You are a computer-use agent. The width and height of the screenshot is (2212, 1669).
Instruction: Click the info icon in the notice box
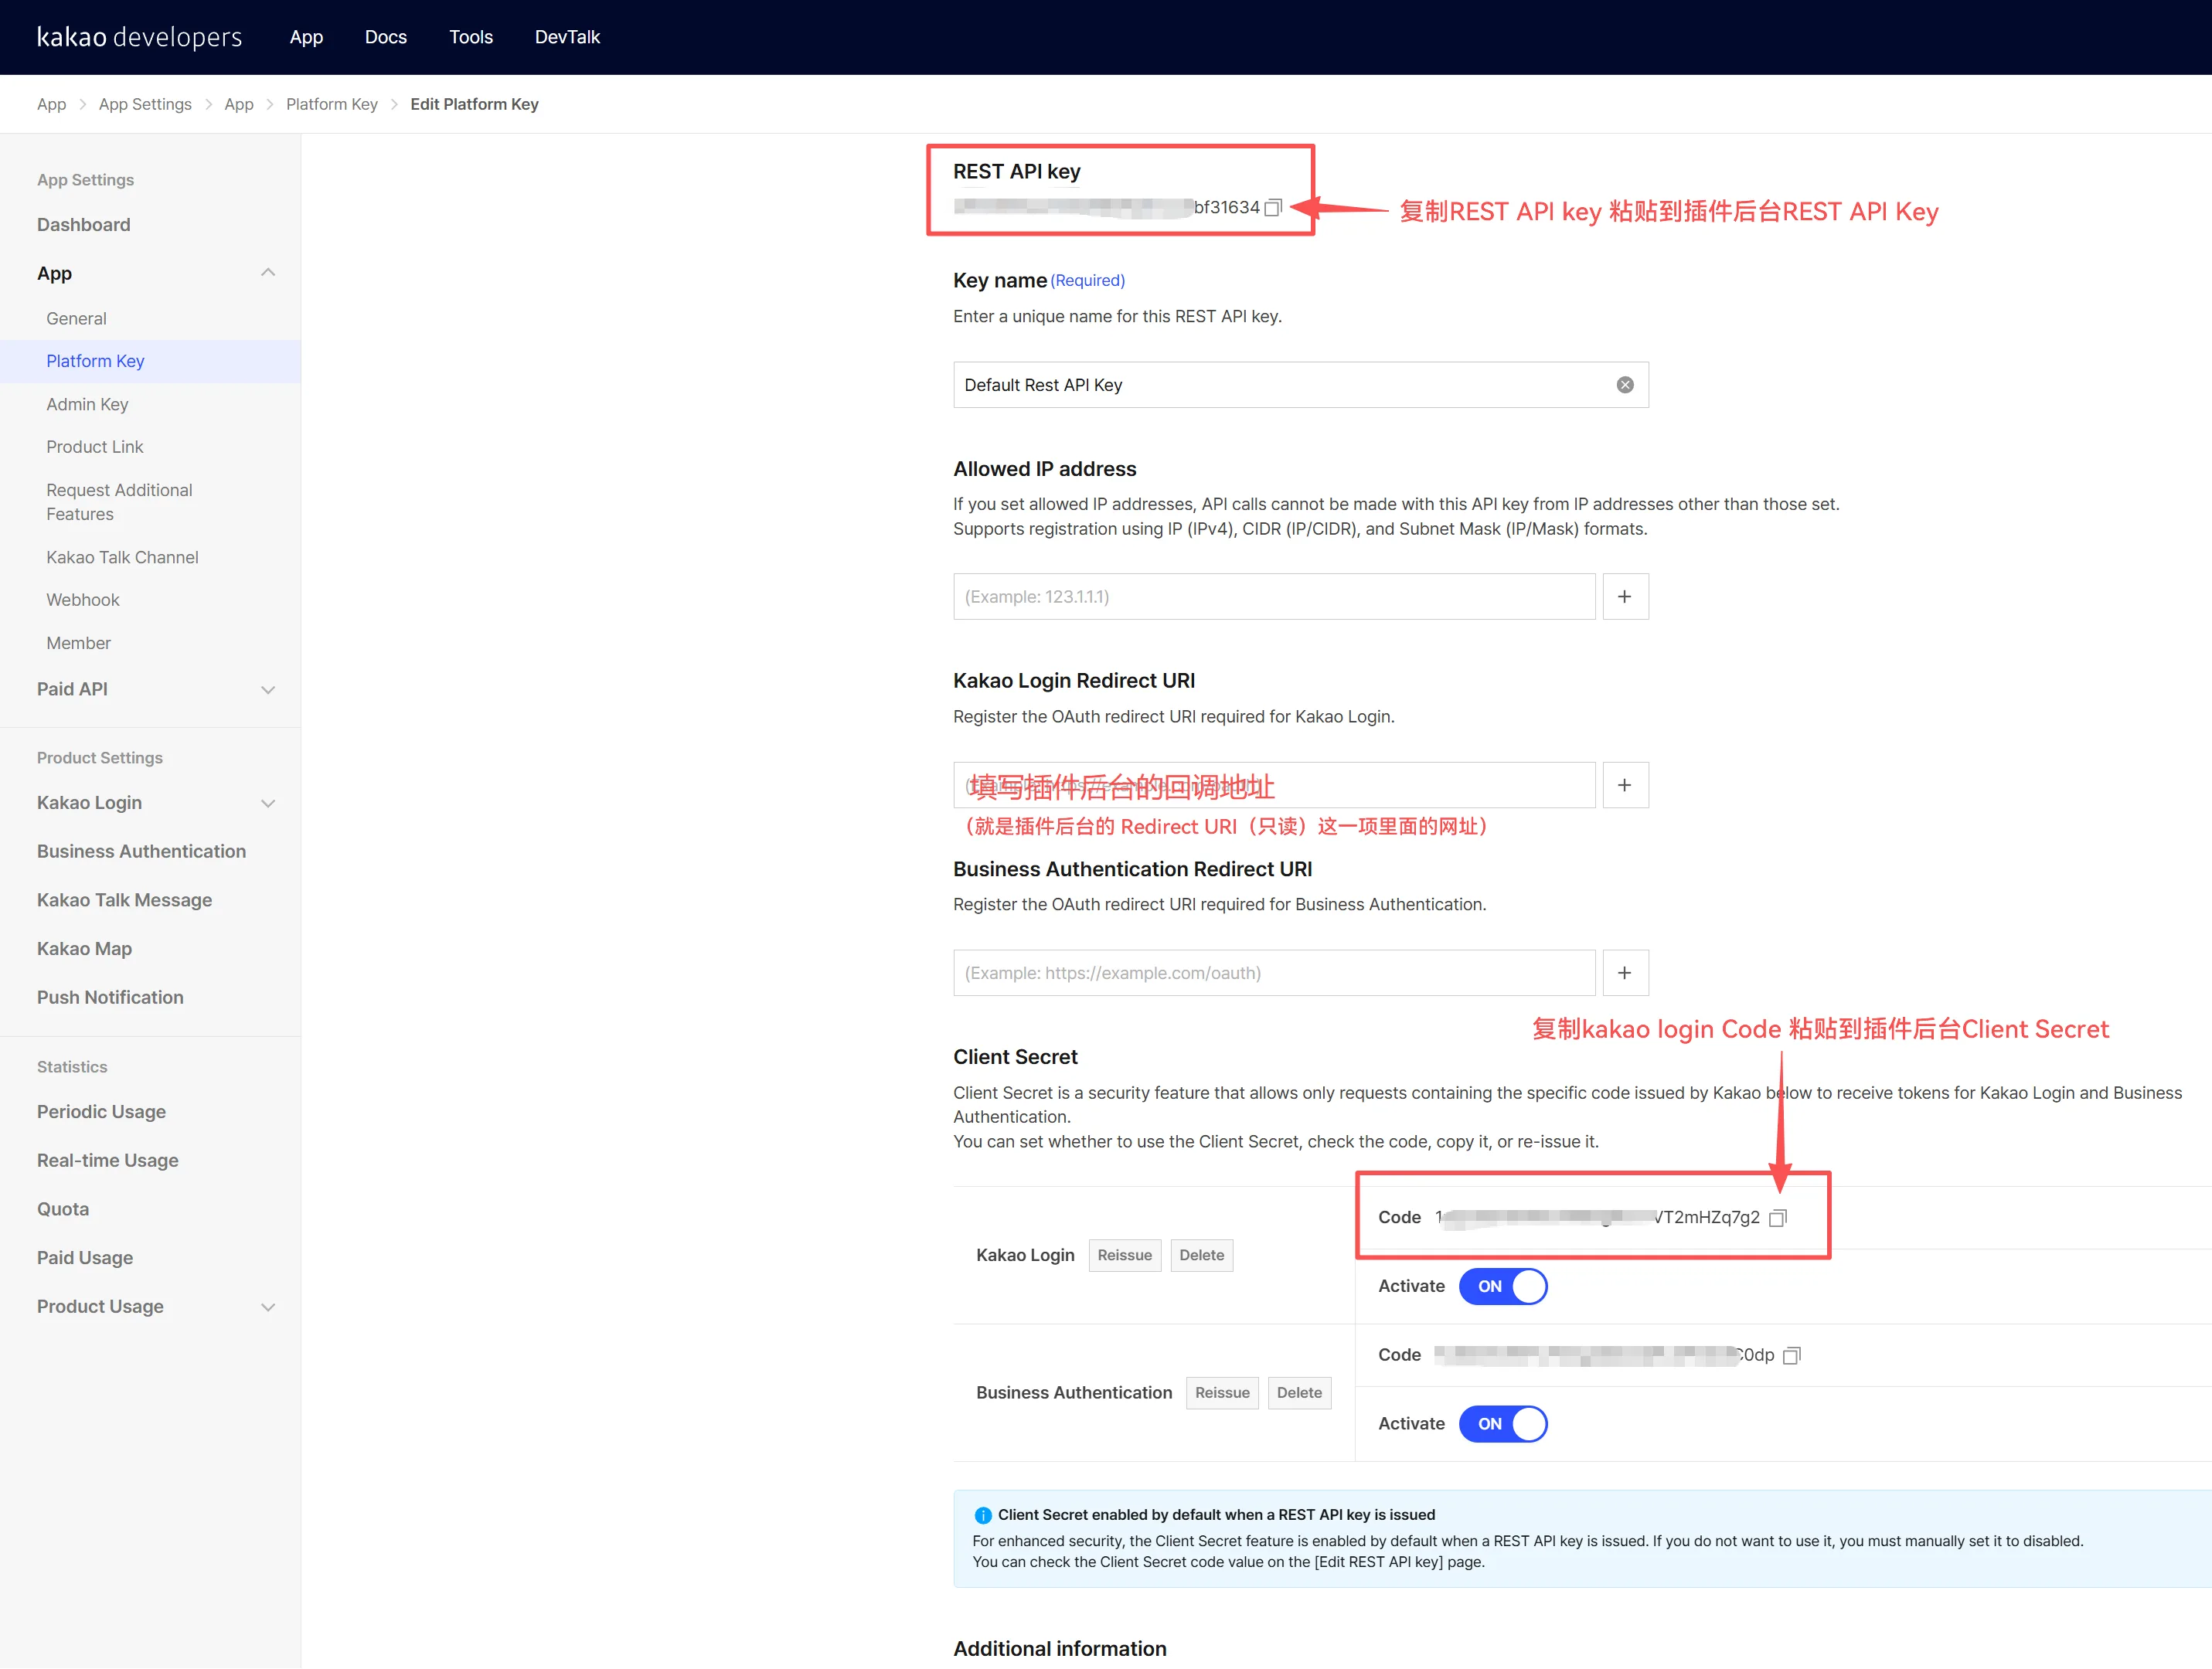983,1516
